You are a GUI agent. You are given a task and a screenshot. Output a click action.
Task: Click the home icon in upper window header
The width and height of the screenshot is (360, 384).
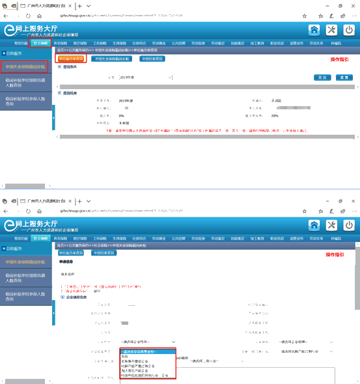(x=314, y=30)
